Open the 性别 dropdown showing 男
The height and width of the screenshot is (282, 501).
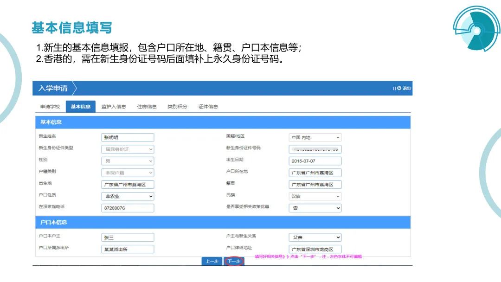tap(128, 161)
